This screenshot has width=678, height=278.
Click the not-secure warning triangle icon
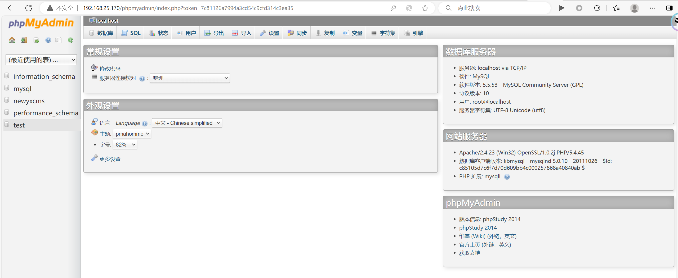tap(50, 8)
